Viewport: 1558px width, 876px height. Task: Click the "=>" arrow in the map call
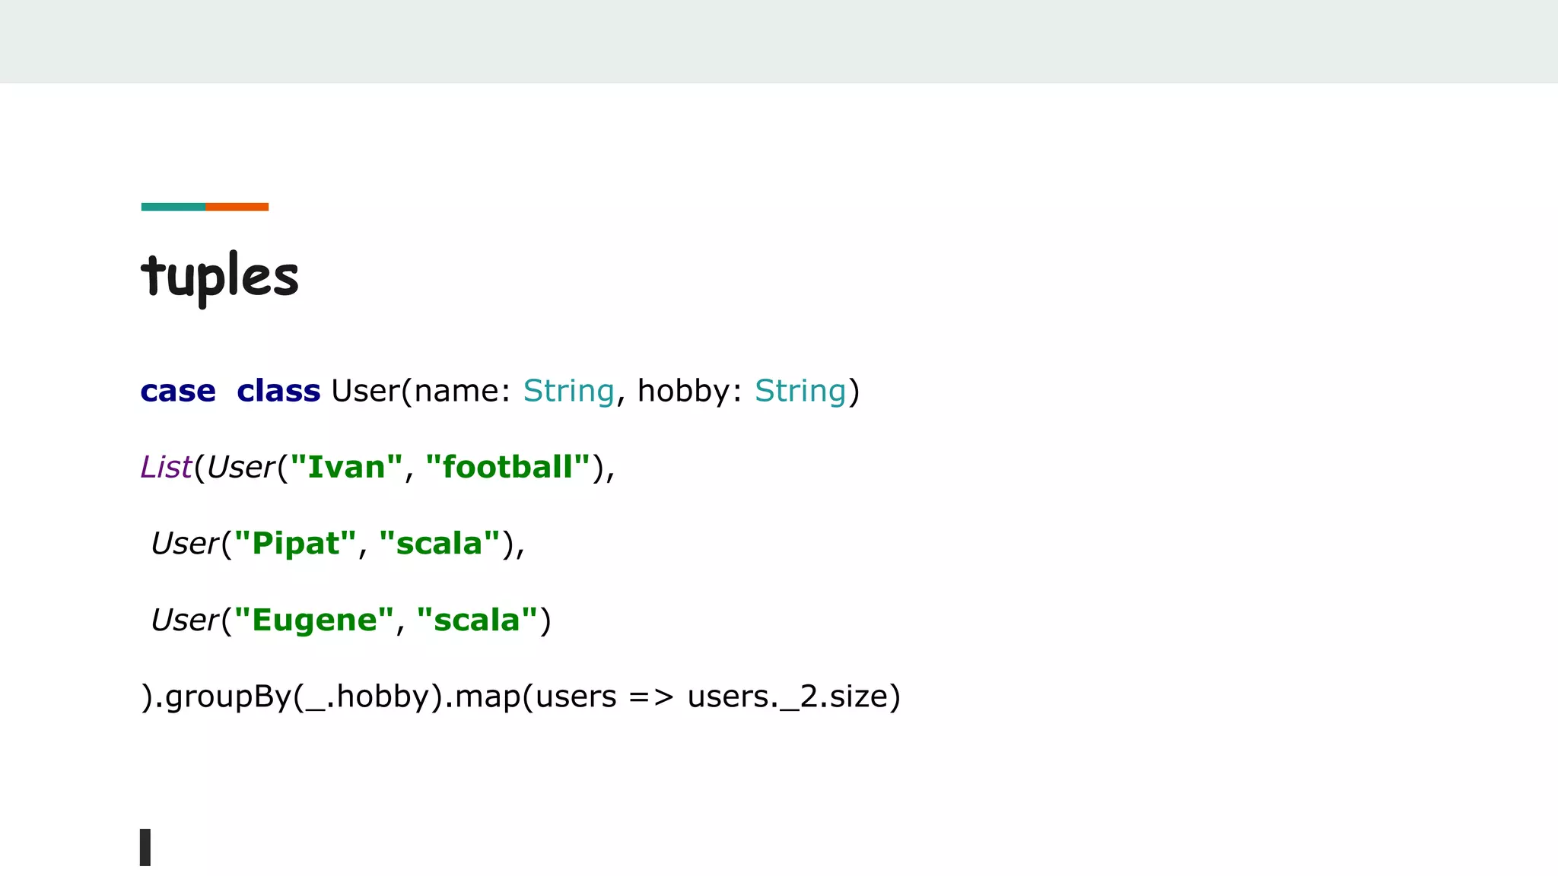[651, 697]
